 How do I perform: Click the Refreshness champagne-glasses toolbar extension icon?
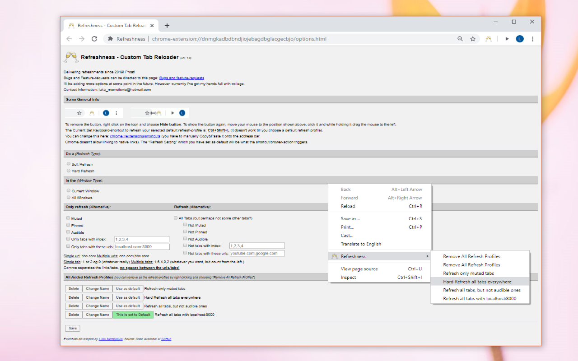(488, 39)
